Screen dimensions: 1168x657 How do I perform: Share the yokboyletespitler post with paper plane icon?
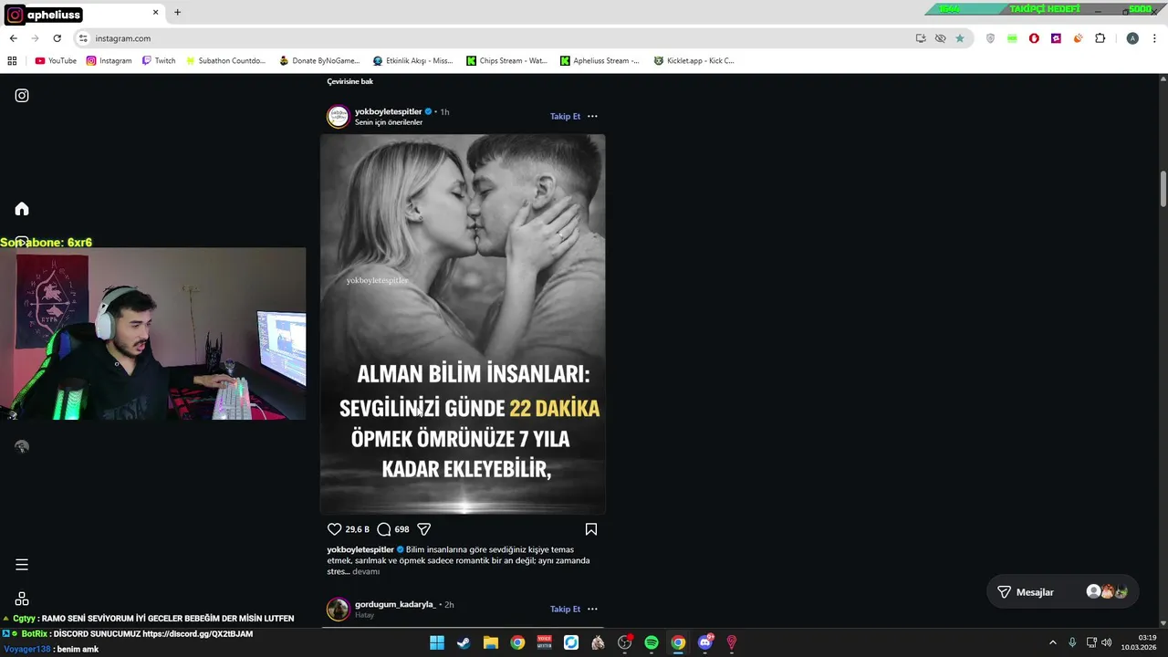coord(423,529)
